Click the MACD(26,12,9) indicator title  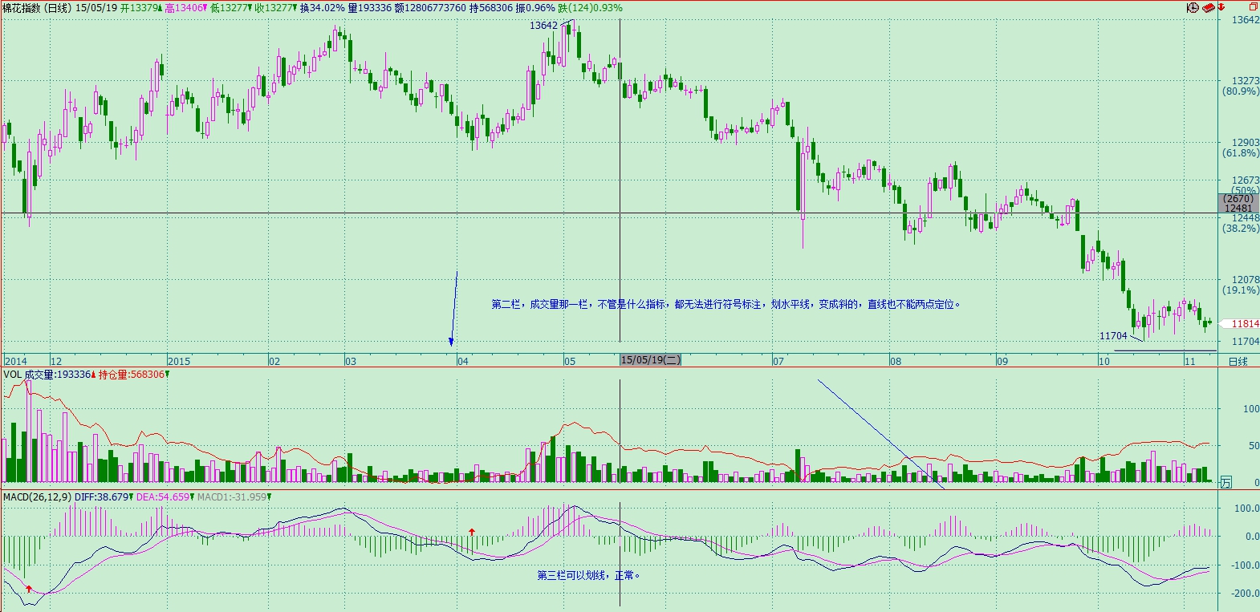[37, 497]
